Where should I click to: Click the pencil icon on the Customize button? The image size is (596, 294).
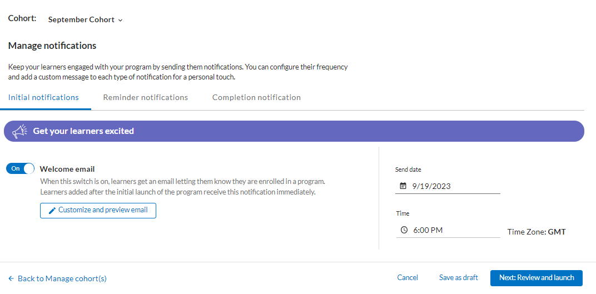pyautogui.click(x=52, y=211)
